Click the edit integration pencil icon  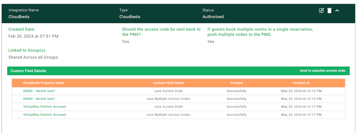[x=321, y=10]
